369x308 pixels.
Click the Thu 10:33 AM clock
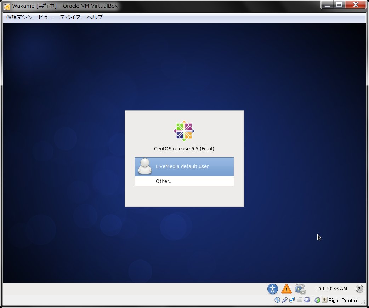tap(331, 289)
